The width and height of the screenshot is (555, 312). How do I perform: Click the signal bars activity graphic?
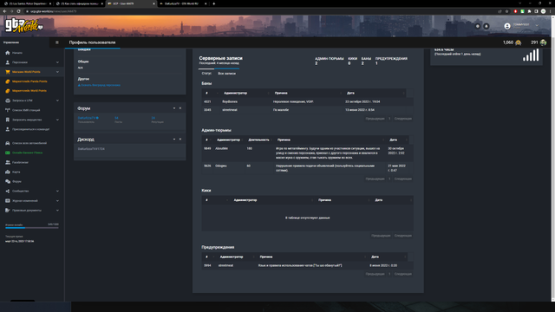[531, 55]
